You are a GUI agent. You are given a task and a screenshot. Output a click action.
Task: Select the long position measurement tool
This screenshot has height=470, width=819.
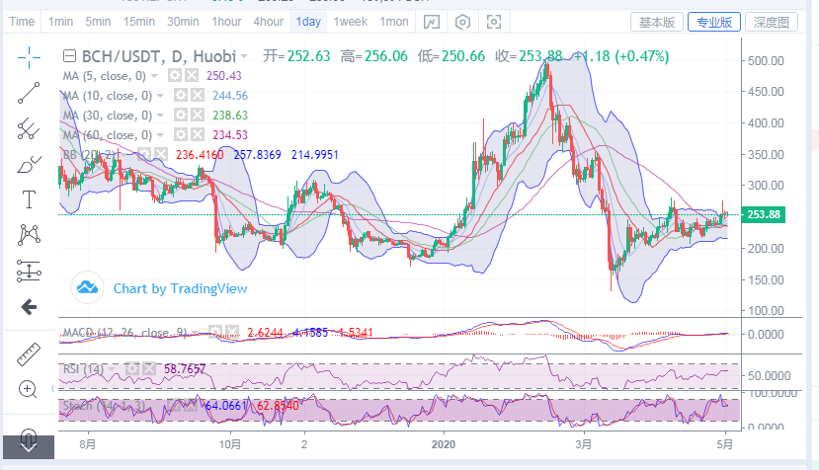tap(29, 271)
